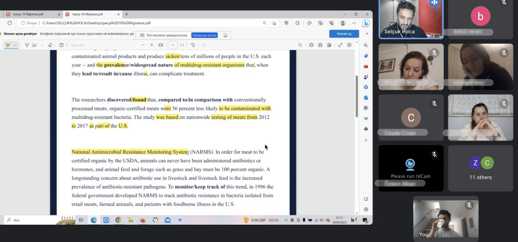
Task: Click highlighted National Antimicrobial Resistance Monitoring System text
Action: pos(130,152)
